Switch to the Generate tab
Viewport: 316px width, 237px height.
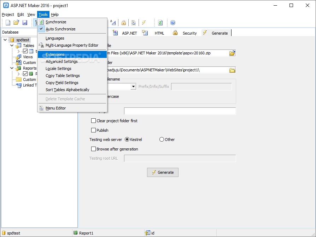click(x=216, y=33)
